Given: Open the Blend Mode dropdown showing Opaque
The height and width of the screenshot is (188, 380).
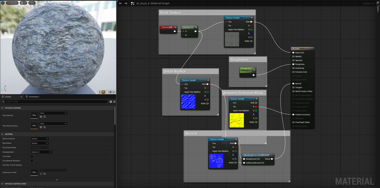Looking at the screenshot, I should point(39,143).
